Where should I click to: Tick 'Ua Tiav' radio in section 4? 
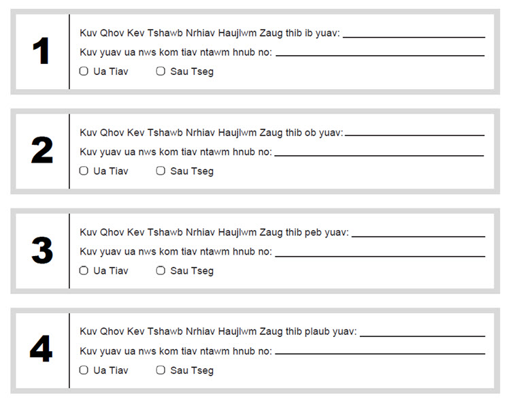pos(84,370)
